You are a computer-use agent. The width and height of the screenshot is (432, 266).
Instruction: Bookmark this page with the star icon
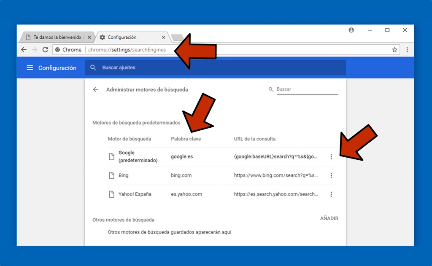(394, 50)
